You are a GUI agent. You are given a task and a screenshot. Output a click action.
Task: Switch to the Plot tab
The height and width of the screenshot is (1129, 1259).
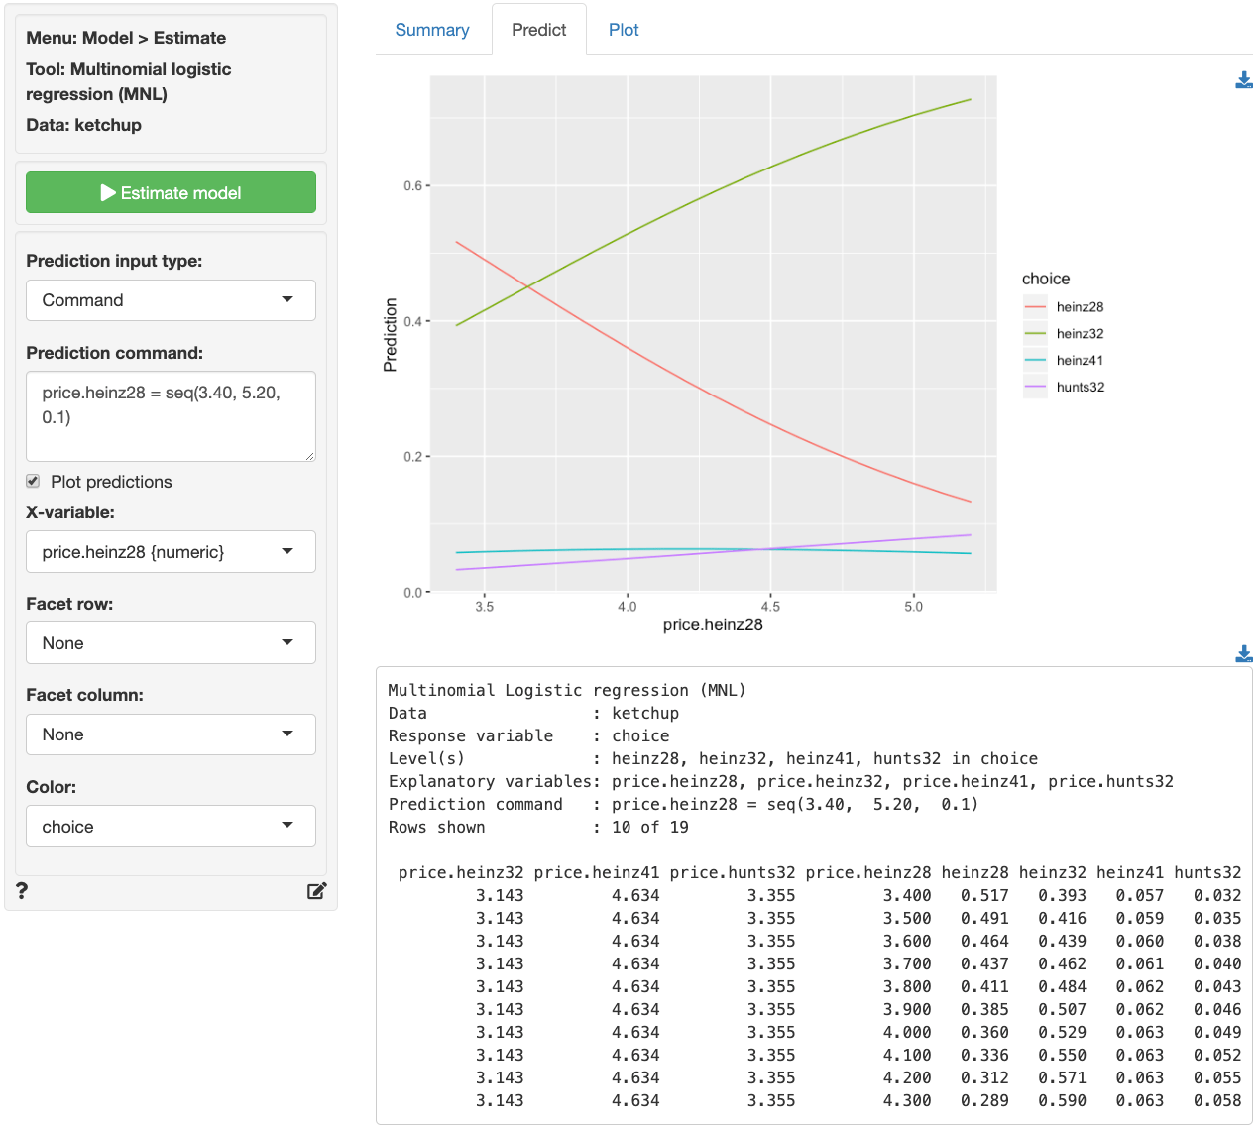coord(624,29)
